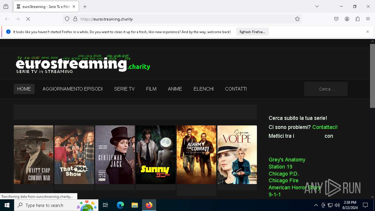View site security padlock info
This screenshot has height=211, width=375.
point(75,19)
